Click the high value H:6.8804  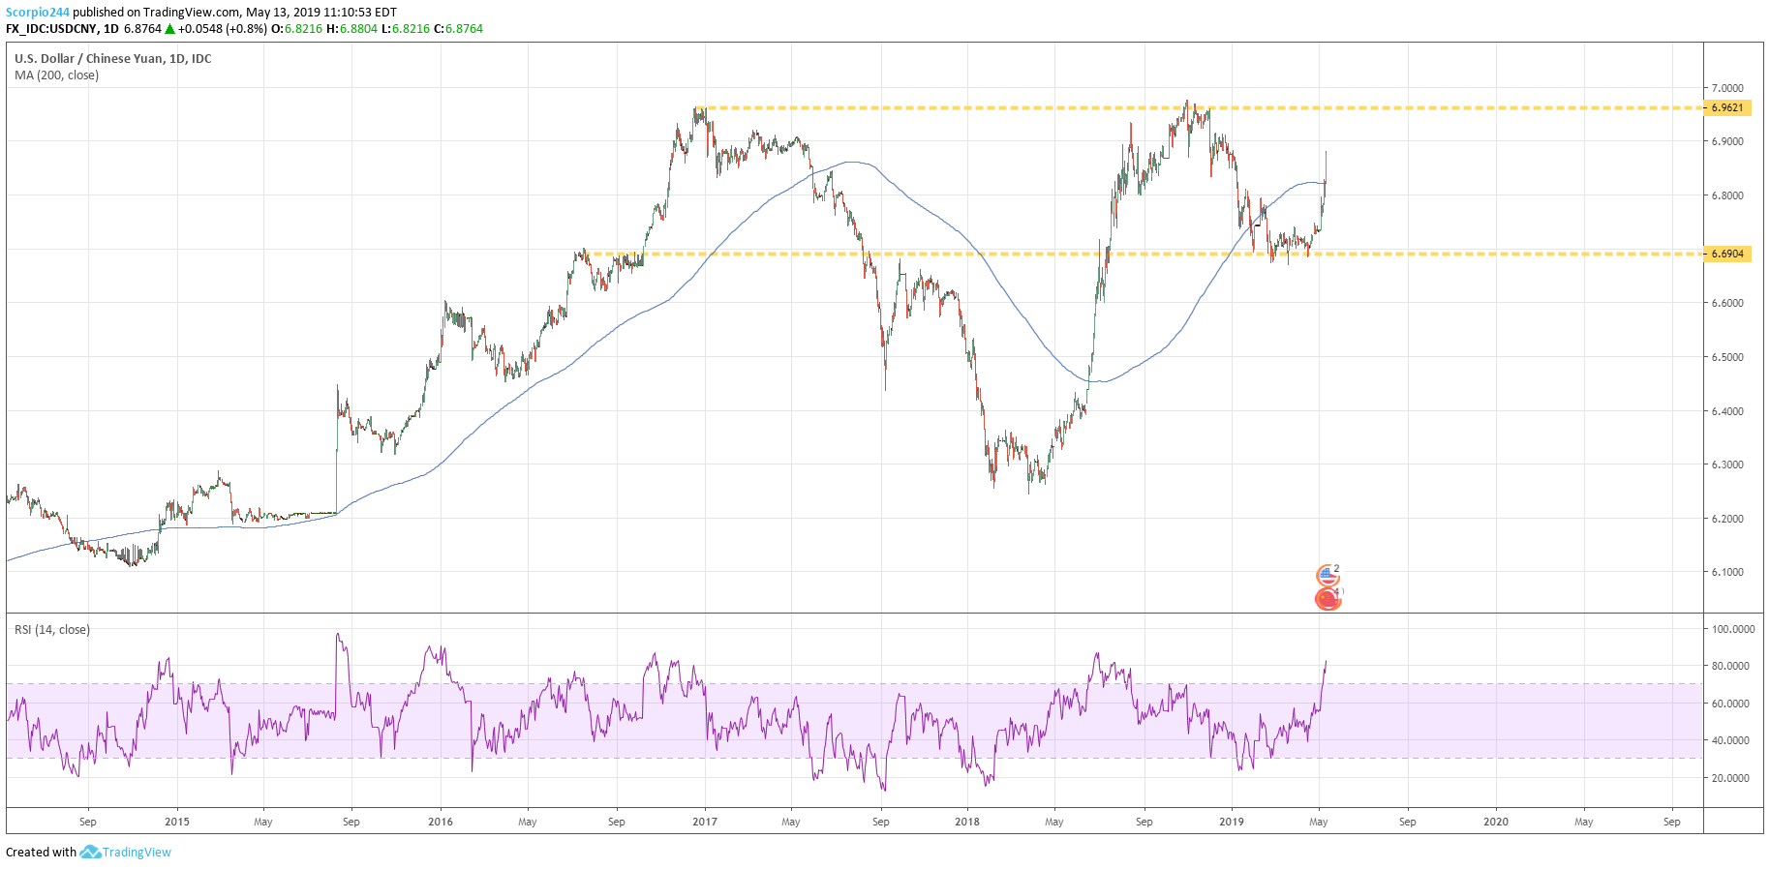351,29
